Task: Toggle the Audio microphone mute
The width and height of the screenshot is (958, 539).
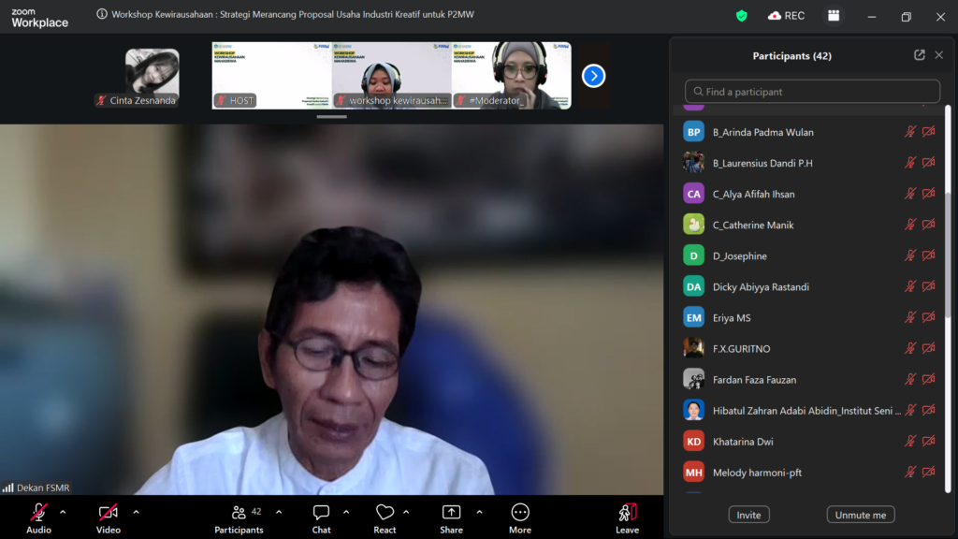Action: point(38,513)
